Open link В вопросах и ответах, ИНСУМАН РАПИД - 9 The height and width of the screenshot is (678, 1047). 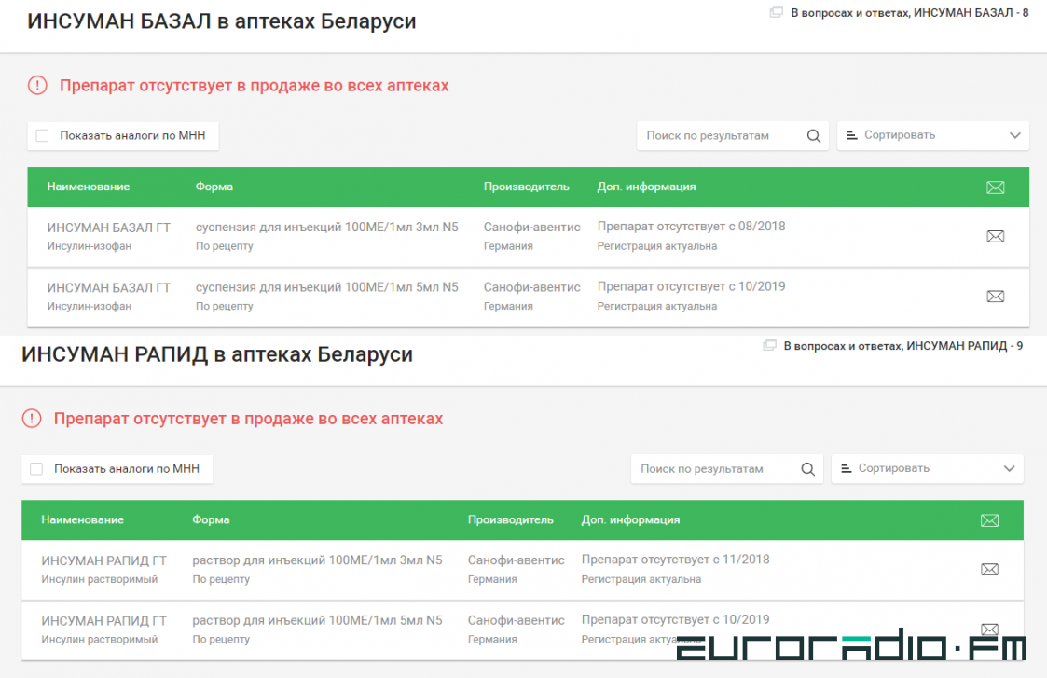click(x=902, y=346)
